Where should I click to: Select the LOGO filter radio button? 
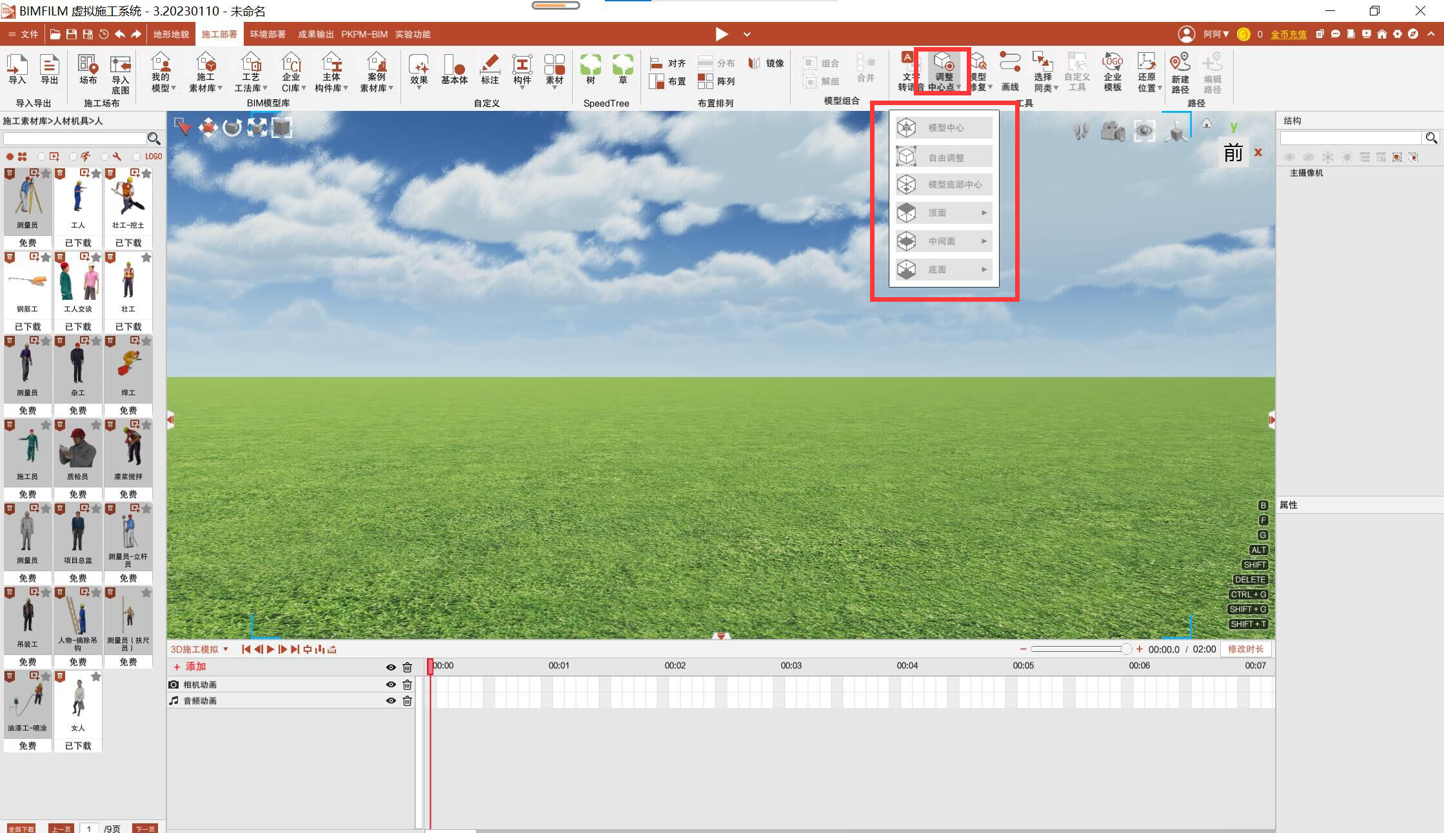(x=136, y=156)
